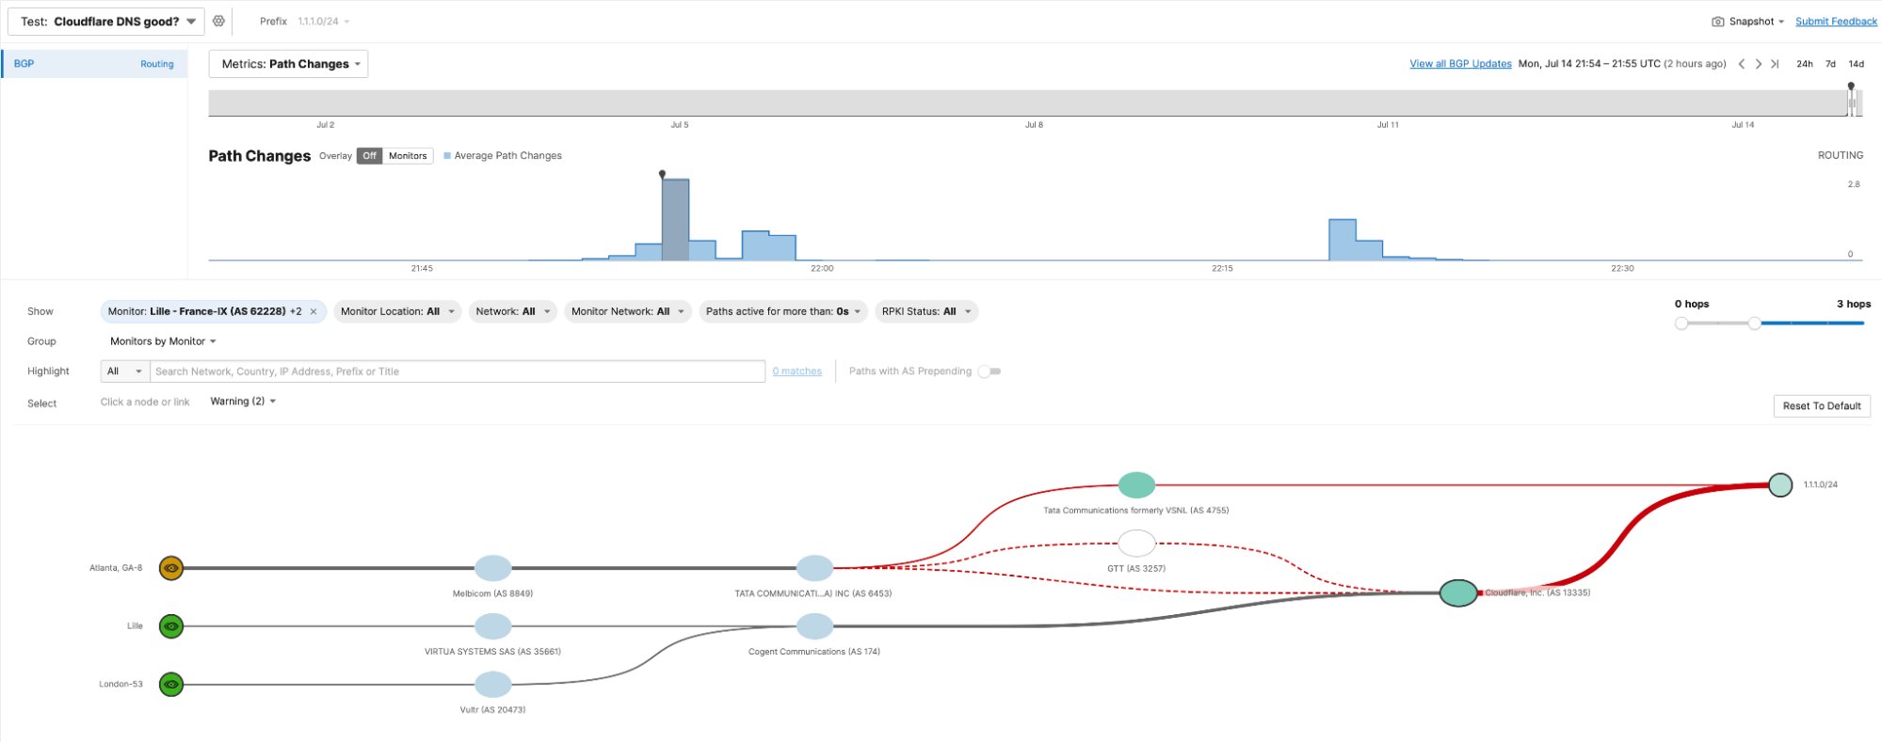
Task: Click the Snapshot camera icon
Action: pyautogui.click(x=1717, y=22)
